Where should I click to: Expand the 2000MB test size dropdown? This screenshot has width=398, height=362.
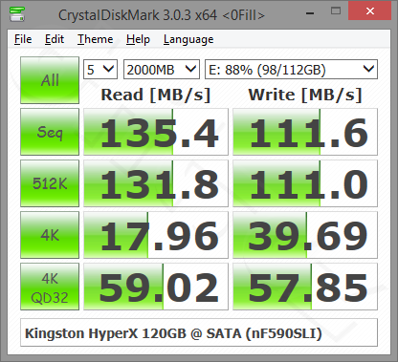click(162, 69)
